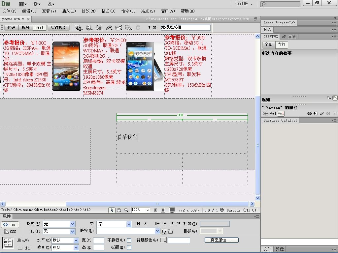Open the window size 772 x 509 dropdown
338x253 pixels.
pyautogui.click(x=189, y=210)
